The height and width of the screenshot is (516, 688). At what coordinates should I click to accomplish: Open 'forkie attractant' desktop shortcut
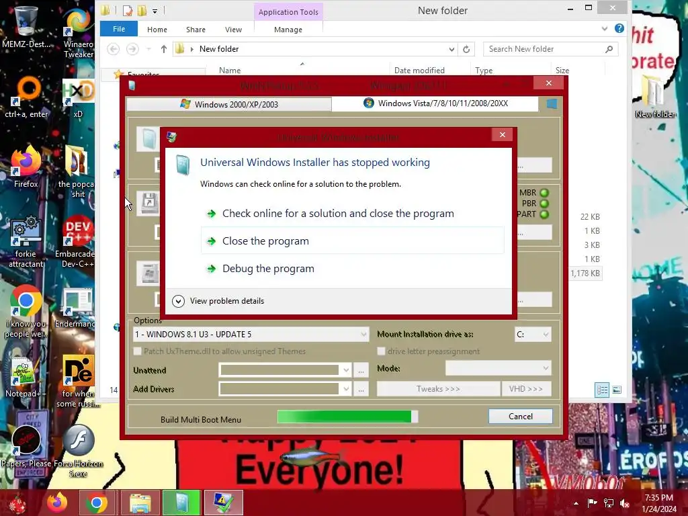[26, 241]
